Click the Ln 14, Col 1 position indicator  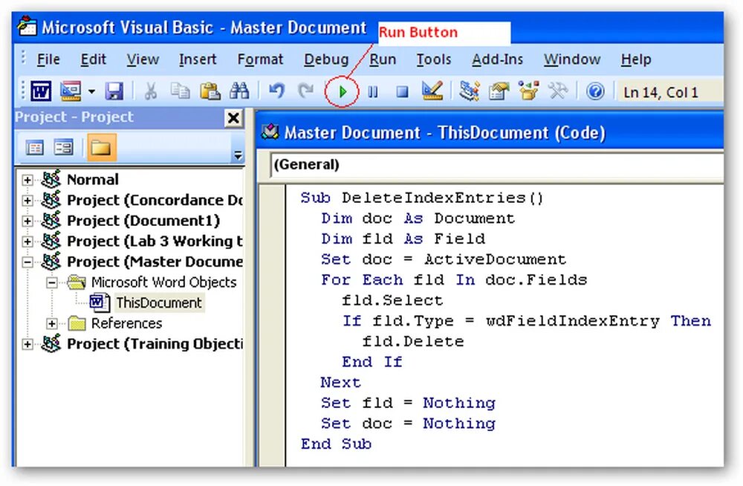(661, 92)
